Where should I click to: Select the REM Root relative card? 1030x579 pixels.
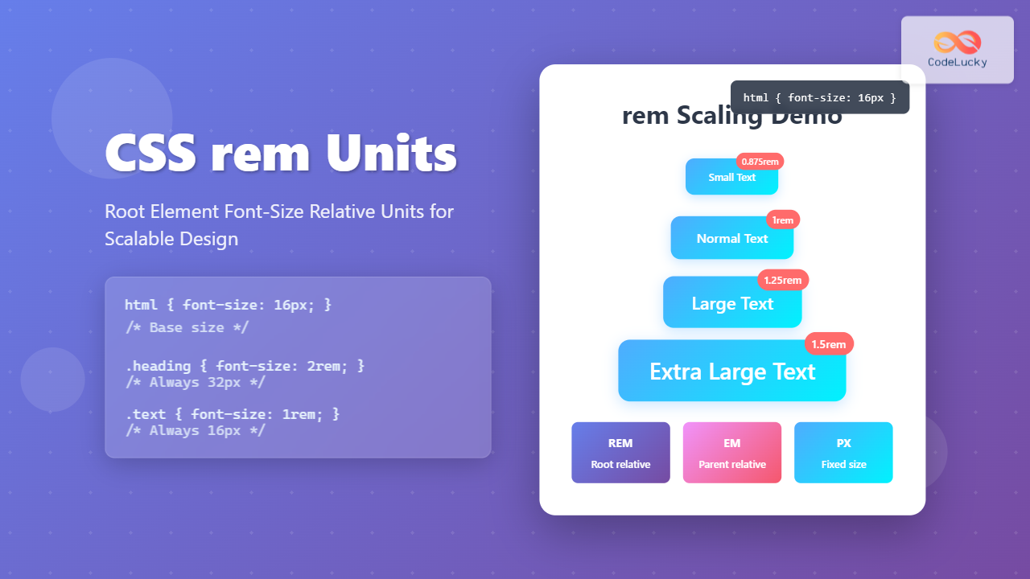[x=620, y=453]
